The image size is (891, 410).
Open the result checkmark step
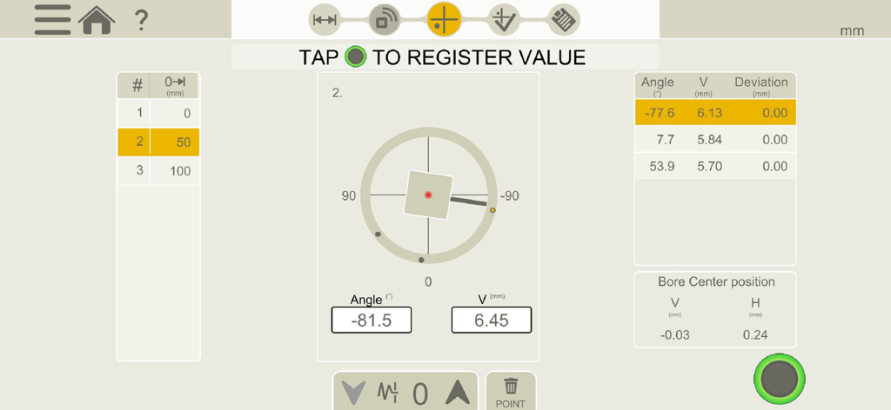click(504, 20)
